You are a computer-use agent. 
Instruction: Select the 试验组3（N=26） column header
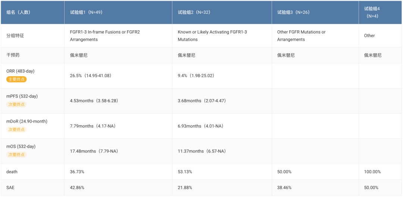coord(293,12)
